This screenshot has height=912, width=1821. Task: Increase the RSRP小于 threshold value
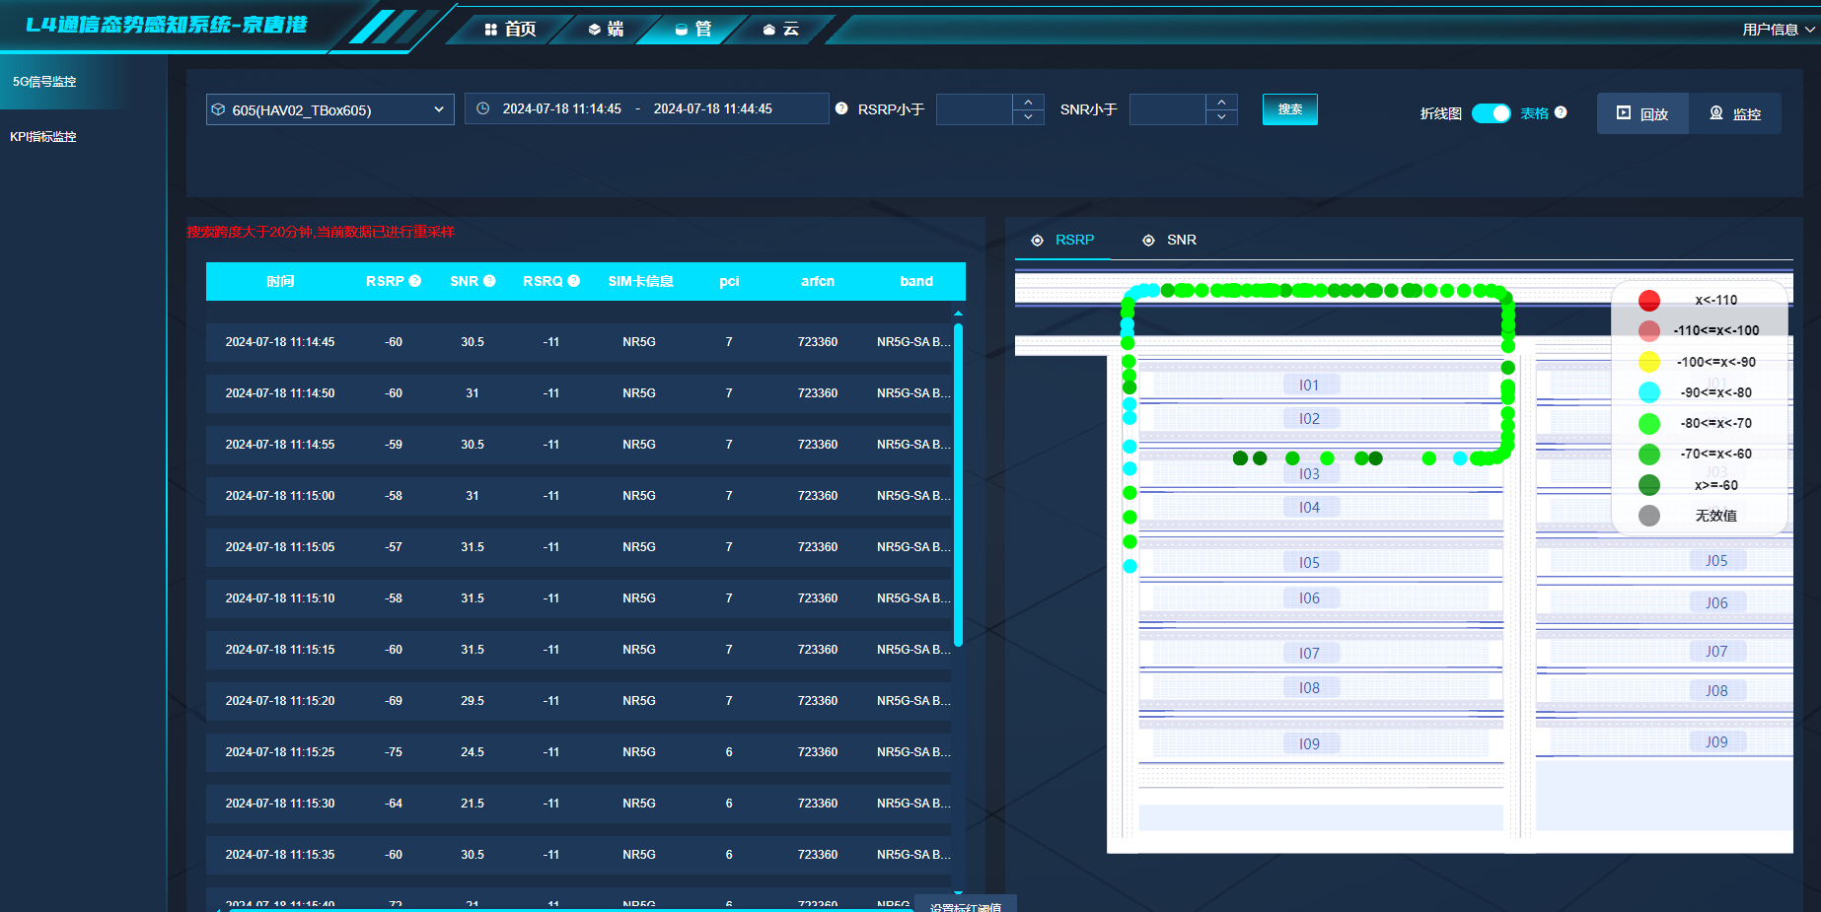pos(1028,102)
